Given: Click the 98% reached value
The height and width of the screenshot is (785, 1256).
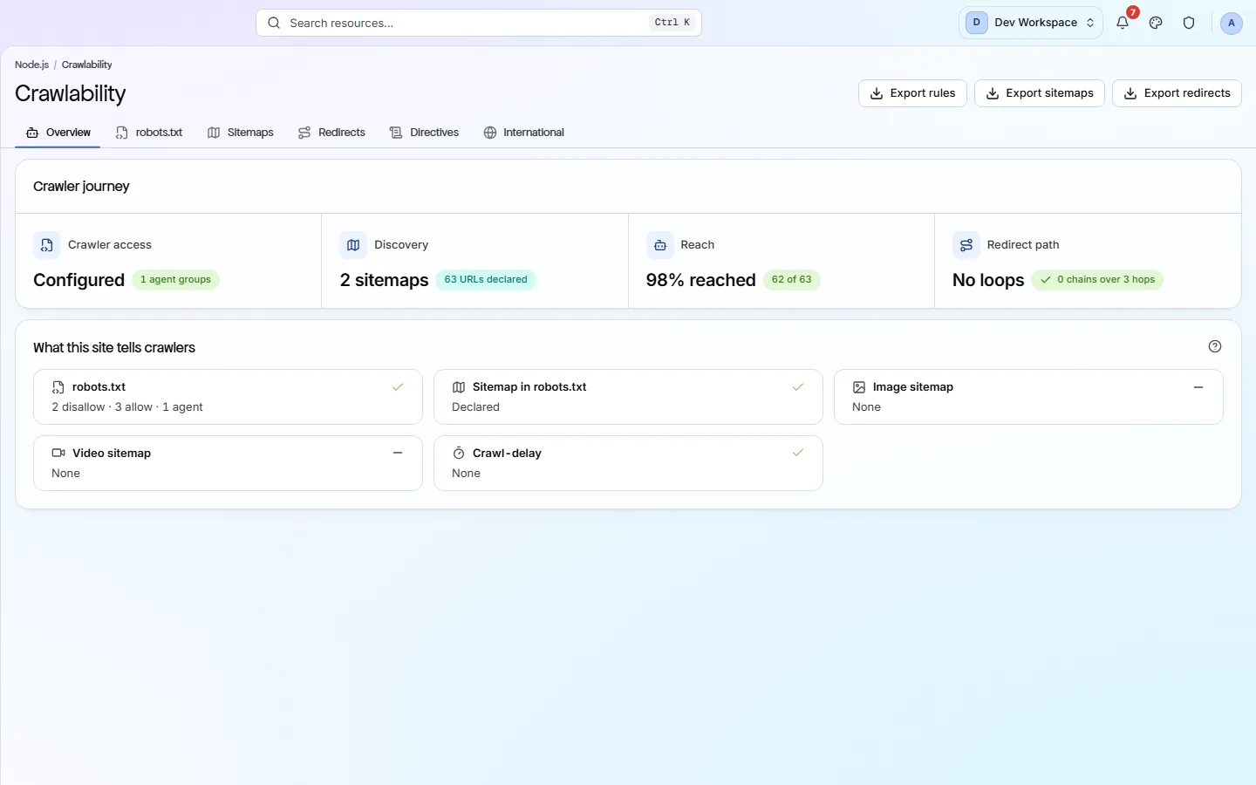Looking at the screenshot, I should click(x=701, y=280).
